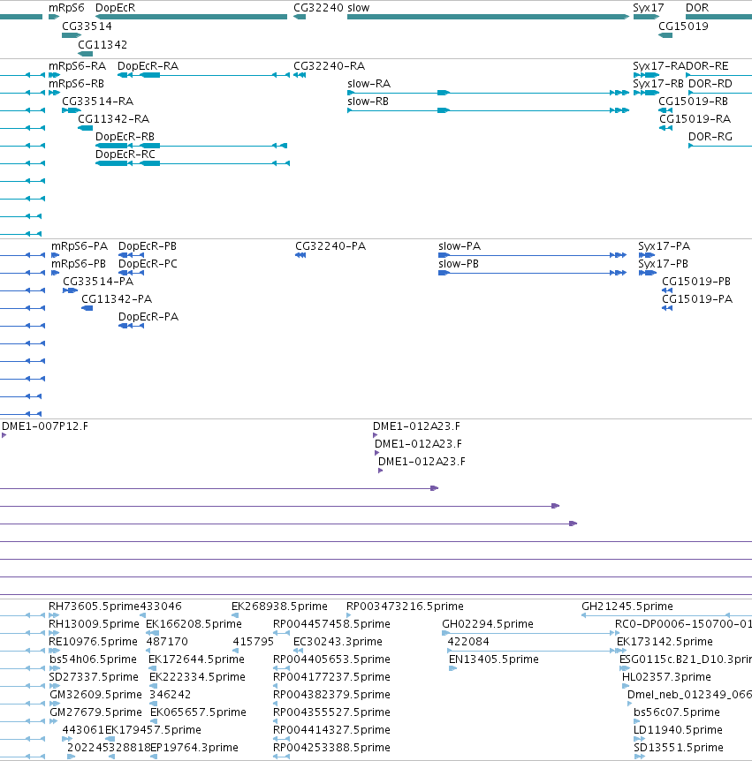
Task: Select the slow-RA transcript label
Action: (369, 84)
